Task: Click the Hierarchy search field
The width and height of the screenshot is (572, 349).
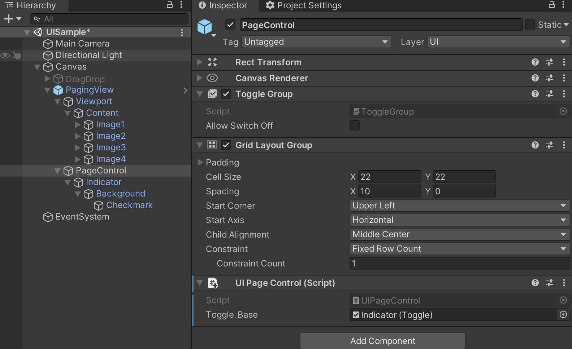Action: tap(109, 19)
